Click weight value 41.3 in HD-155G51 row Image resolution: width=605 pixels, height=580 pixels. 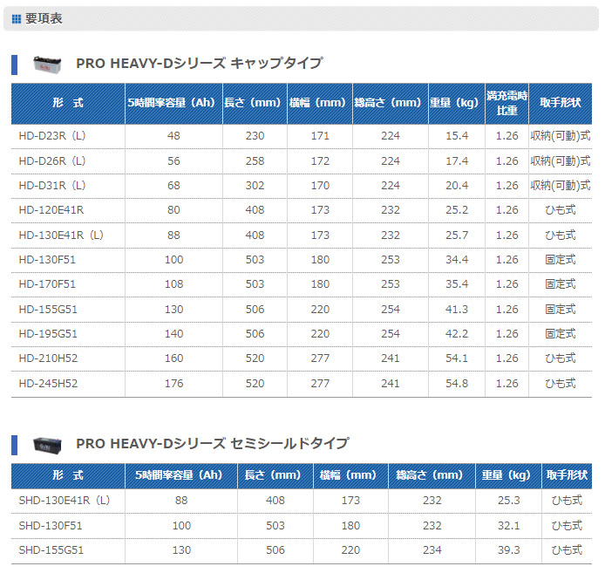tap(457, 310)
